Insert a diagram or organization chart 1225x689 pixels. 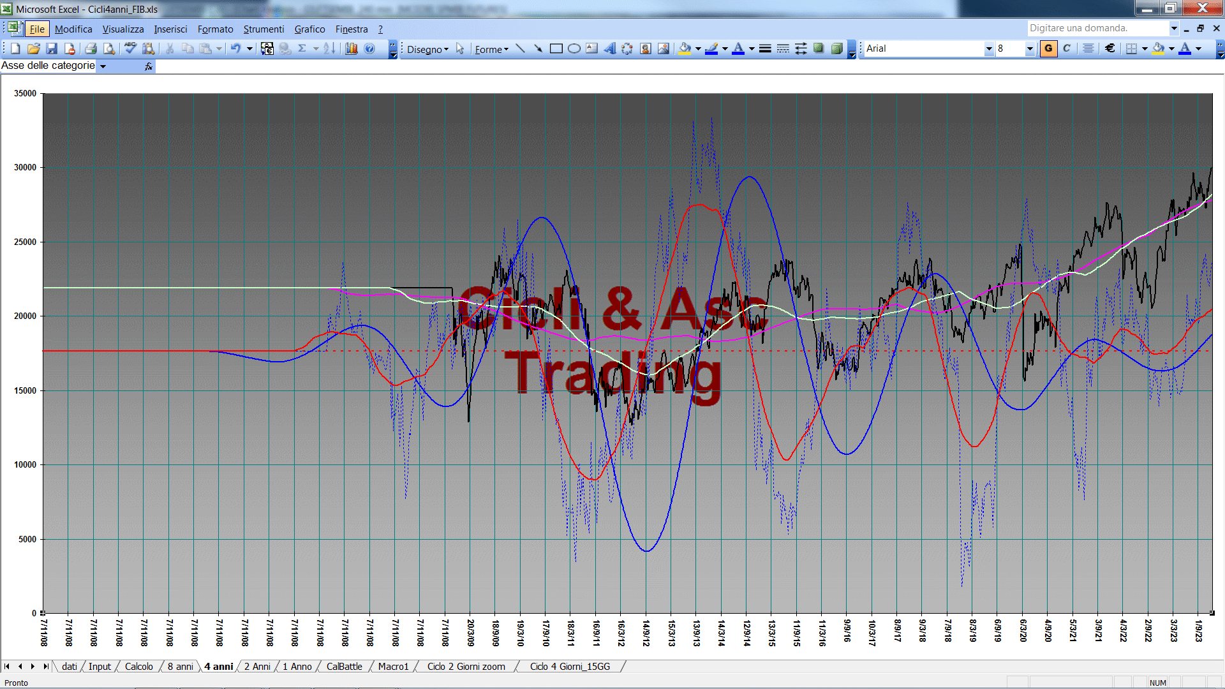(627, 48)
